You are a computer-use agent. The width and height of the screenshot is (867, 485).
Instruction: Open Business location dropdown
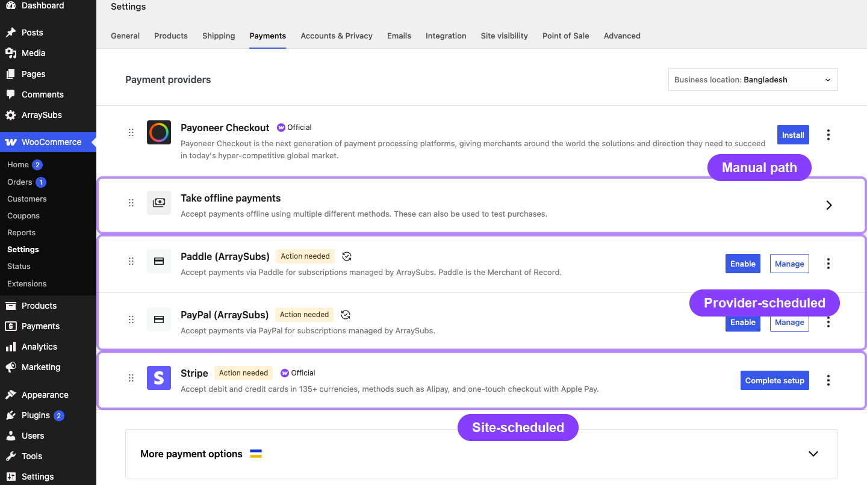(x=753, y=79)
